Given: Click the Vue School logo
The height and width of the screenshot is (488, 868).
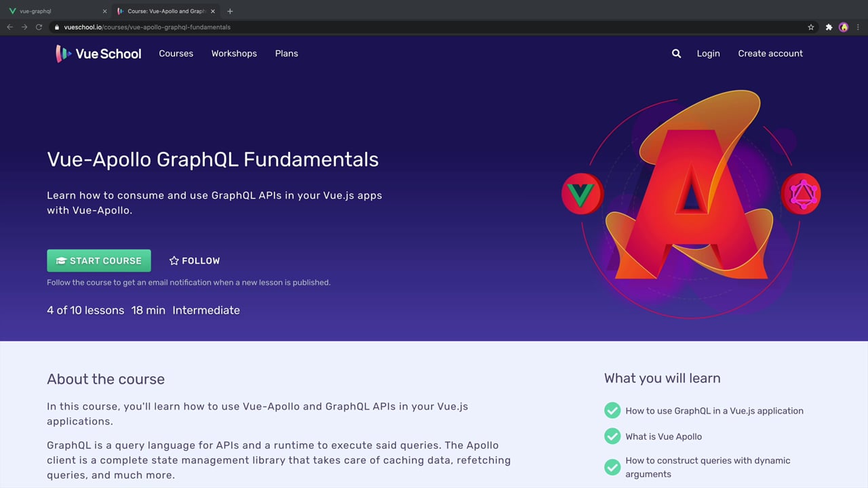Looking at the screenshot, I should 98,54.
